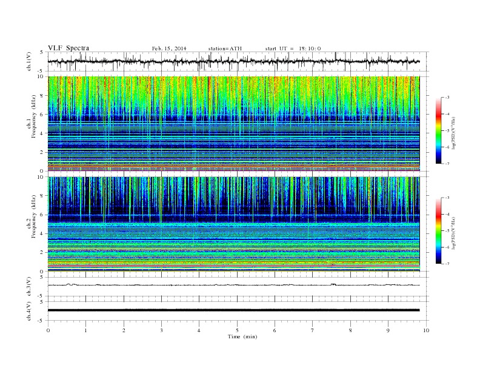This screenshot has width=480, height=371.
Task: Click the ch.4 thick voltage trace
Action: (233, 310)
